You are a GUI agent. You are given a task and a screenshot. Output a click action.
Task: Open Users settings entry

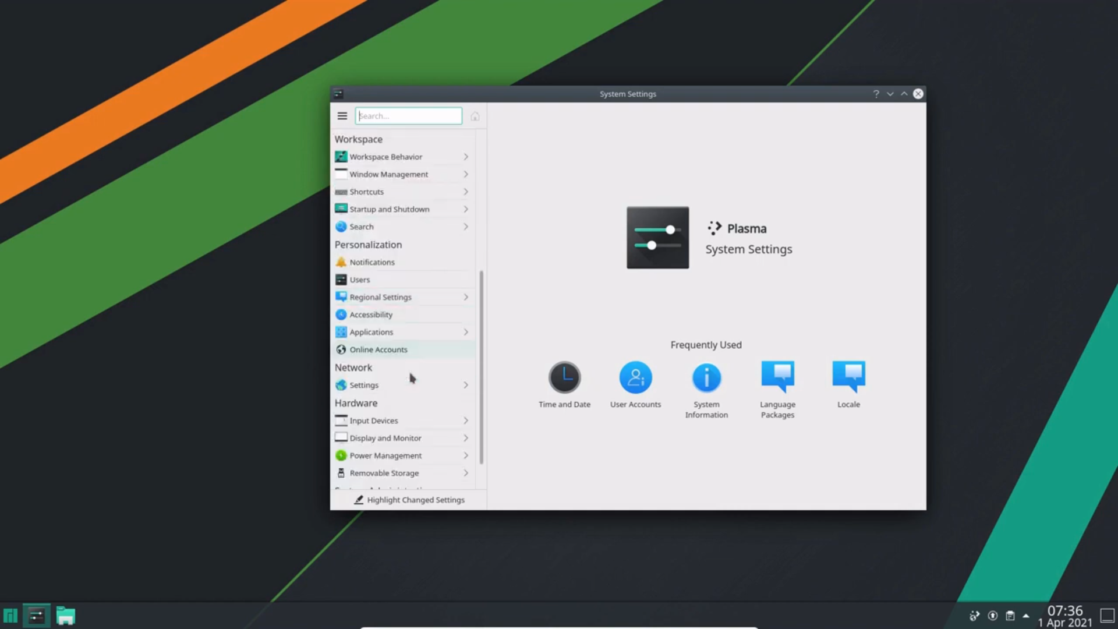point(360,280)
